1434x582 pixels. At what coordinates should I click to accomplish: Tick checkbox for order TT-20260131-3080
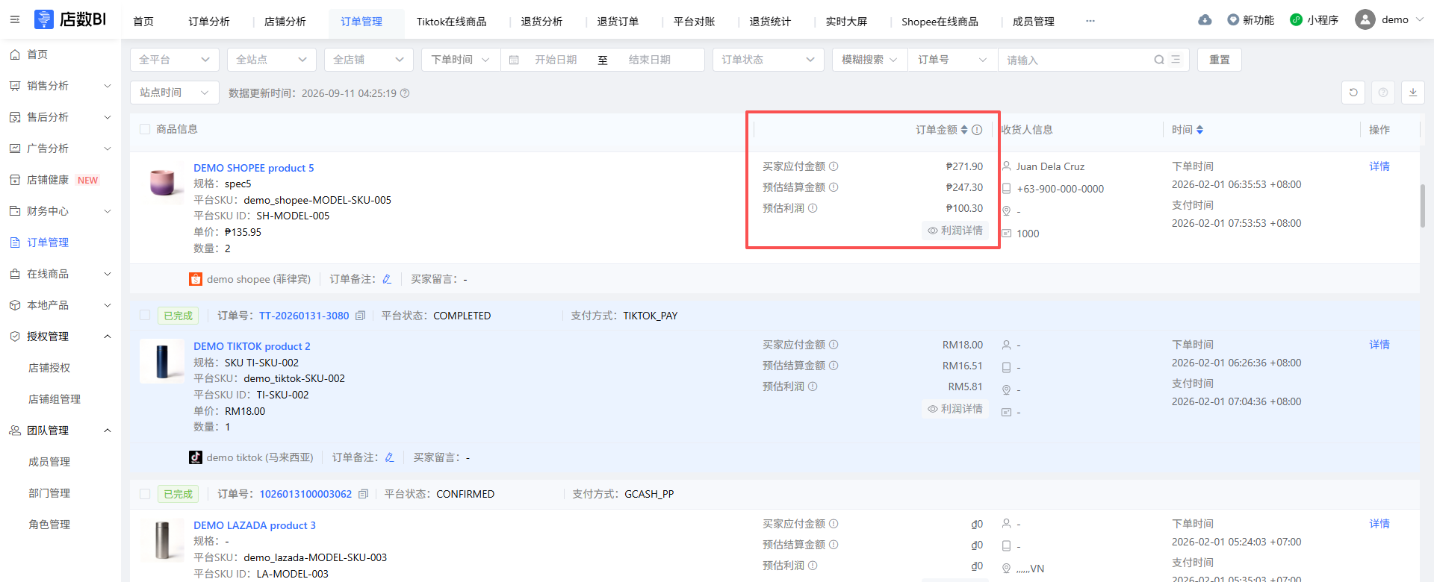[x=145, y=316]
